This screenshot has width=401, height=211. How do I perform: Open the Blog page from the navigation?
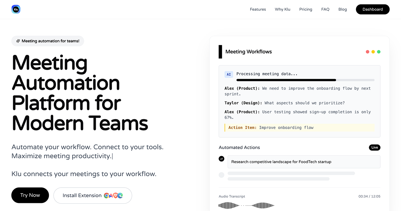tap(342, 9)
